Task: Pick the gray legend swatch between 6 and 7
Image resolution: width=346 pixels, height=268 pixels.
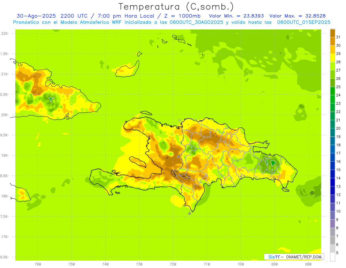Action: [x=332, y=240]
